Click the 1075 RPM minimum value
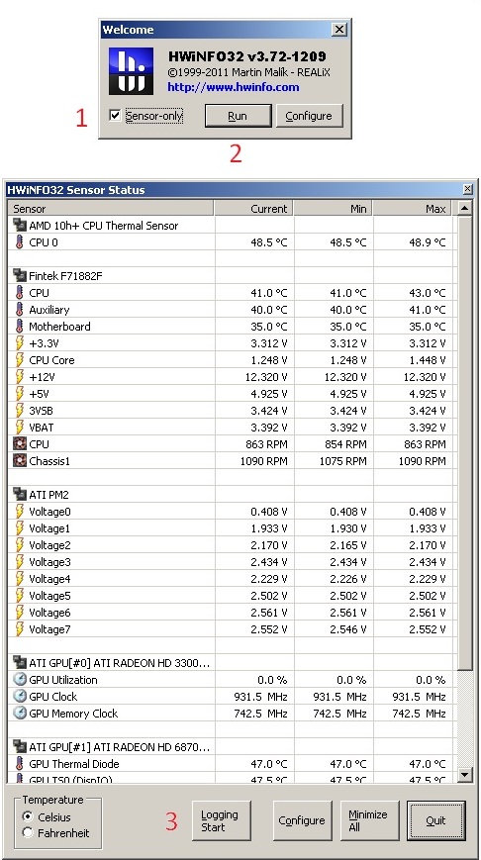The image size is (481, 860). tap(342, 461)
